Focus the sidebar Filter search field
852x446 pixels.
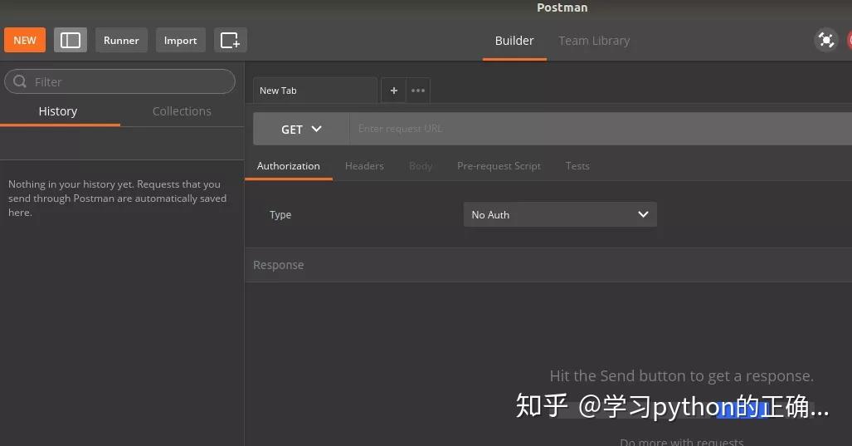pyautogui.click(x=119, y=81)
